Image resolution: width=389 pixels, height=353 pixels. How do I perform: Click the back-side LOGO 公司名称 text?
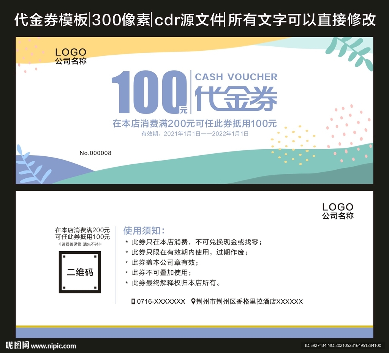(x=338, y=211)
